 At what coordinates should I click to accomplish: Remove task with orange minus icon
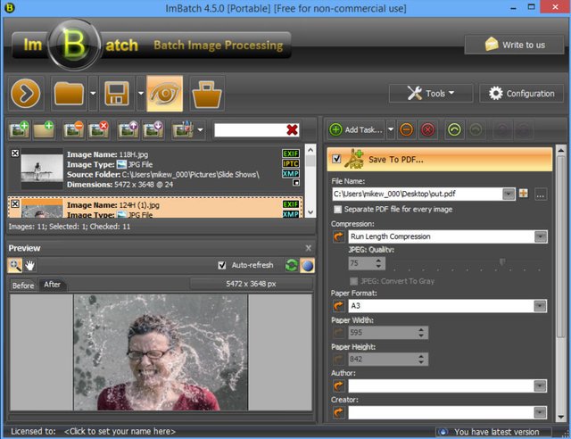pyautogui.click(x=407, y=129)
